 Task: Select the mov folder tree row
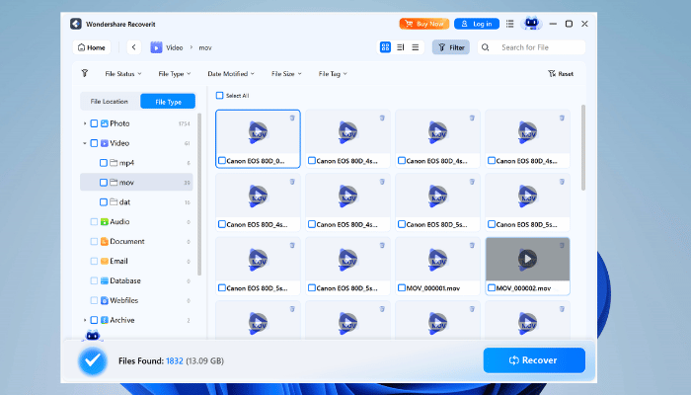(x=136, y=182)
